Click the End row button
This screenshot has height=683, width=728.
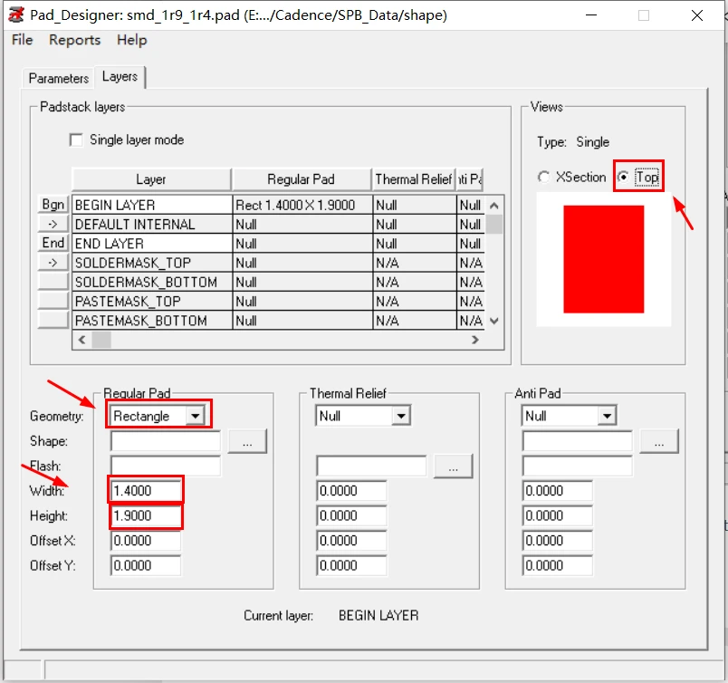(x=53, y=243)
